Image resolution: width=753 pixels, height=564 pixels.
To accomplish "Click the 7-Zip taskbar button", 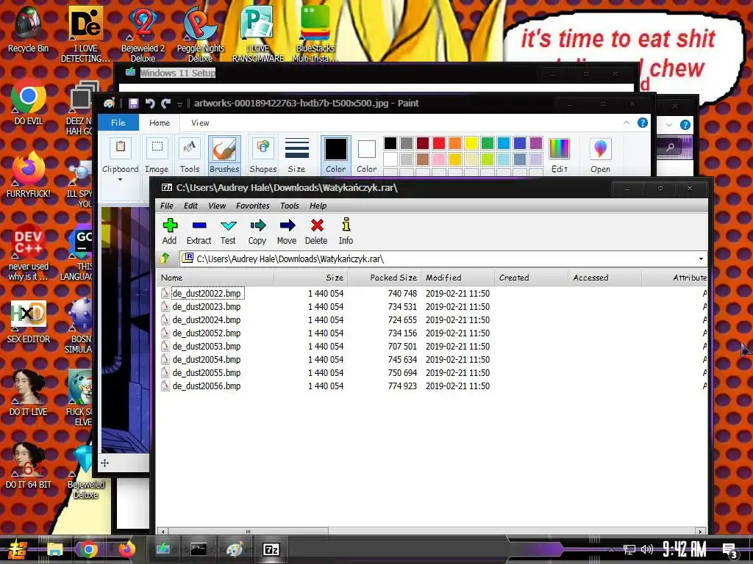I will [271, 549].
